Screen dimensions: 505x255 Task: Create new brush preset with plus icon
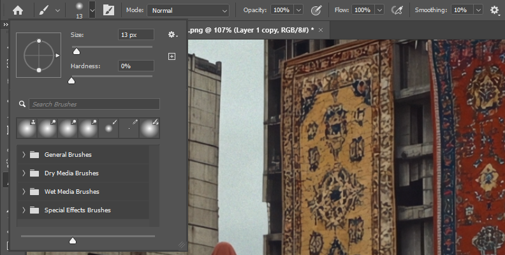coord(172,57)
